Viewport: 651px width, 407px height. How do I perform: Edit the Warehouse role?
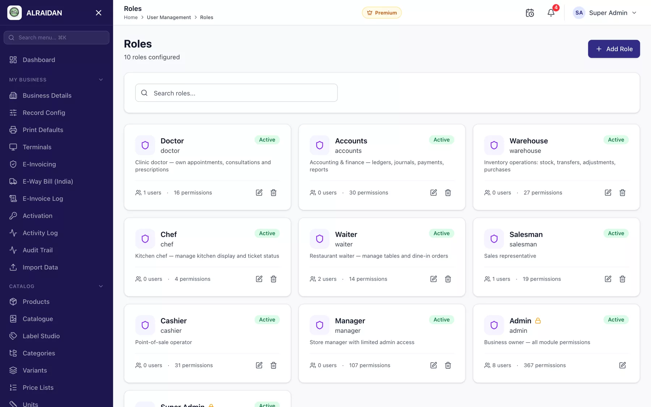(608, 192)
